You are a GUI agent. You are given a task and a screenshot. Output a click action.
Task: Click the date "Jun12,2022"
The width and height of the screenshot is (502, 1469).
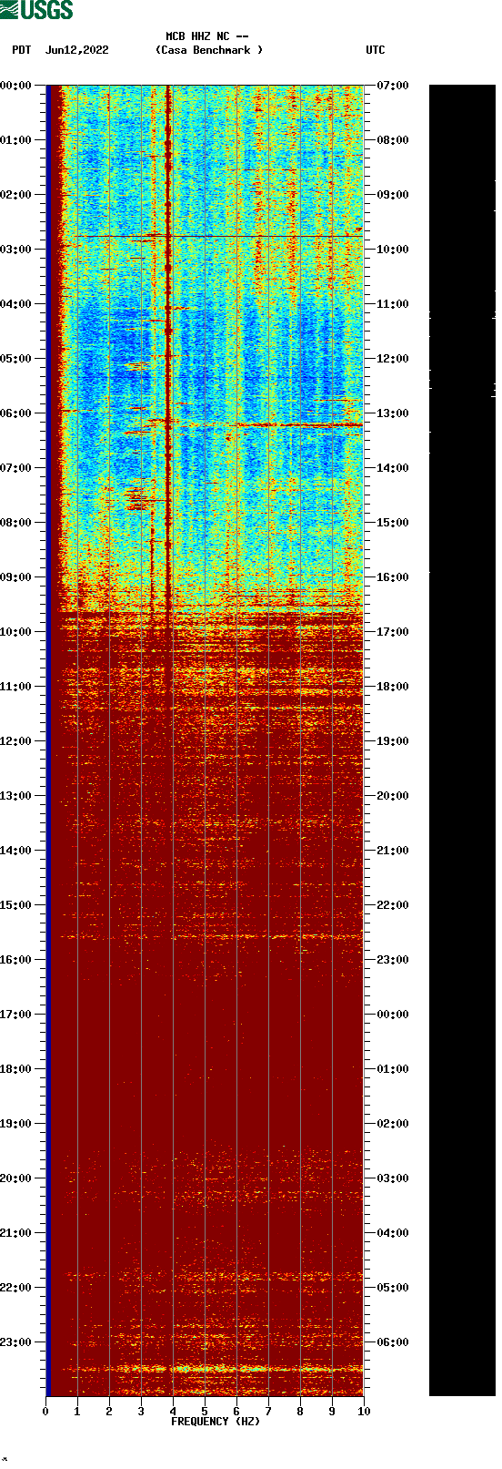point(76,50)
